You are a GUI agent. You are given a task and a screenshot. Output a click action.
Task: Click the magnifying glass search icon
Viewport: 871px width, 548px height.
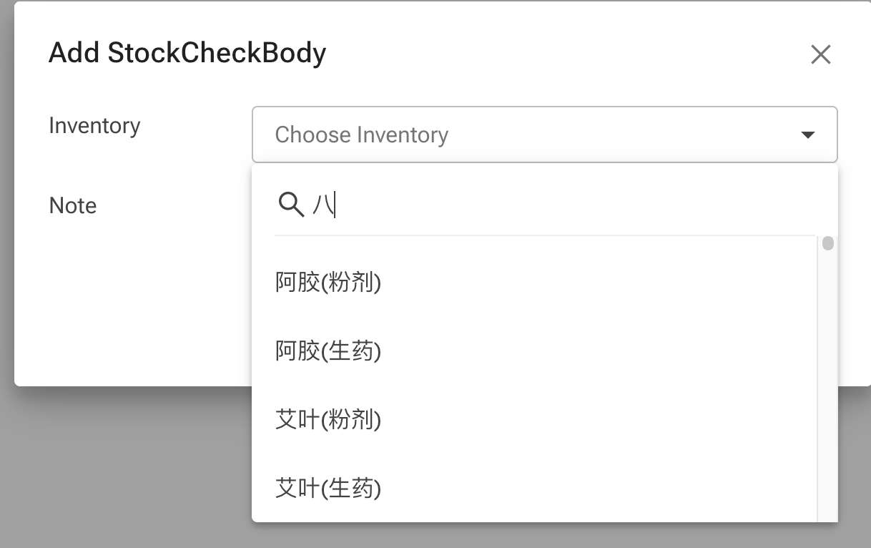(x=290, y=205)
